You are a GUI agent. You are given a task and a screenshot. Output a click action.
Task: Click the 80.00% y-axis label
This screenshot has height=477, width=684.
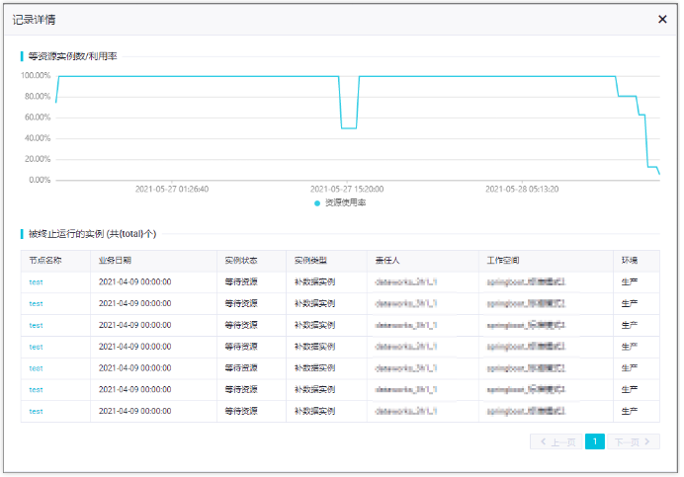[x=38, y=97]
